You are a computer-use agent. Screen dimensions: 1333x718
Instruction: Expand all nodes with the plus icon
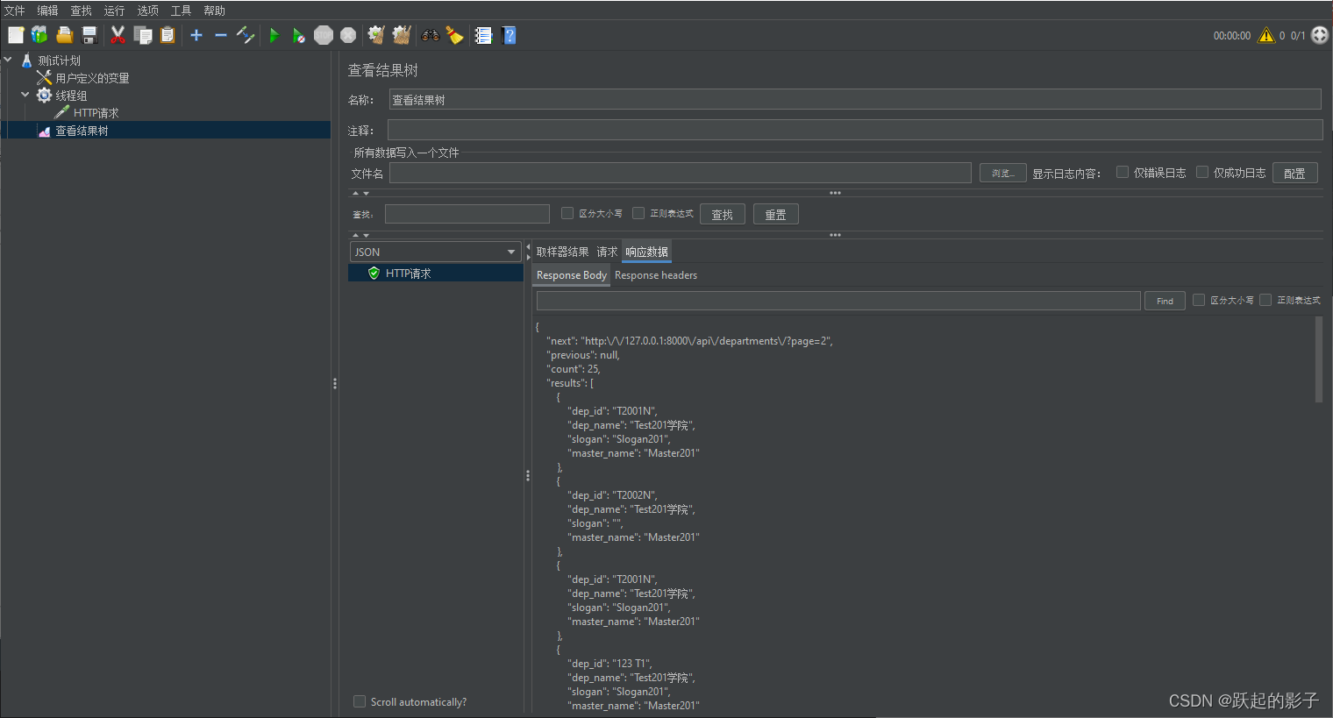coord(196,35)
